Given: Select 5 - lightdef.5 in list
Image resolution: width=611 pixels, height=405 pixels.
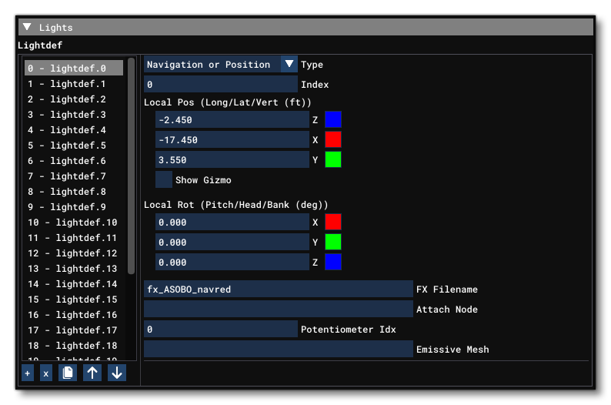Looking at the screenshot, I should pyautogui.click(x=74, y=145).
